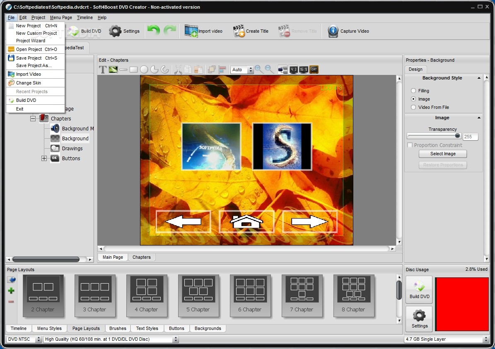Switch preview to 16:9 aspect ratio
495x349 pixels.
(x=303, y=70)
